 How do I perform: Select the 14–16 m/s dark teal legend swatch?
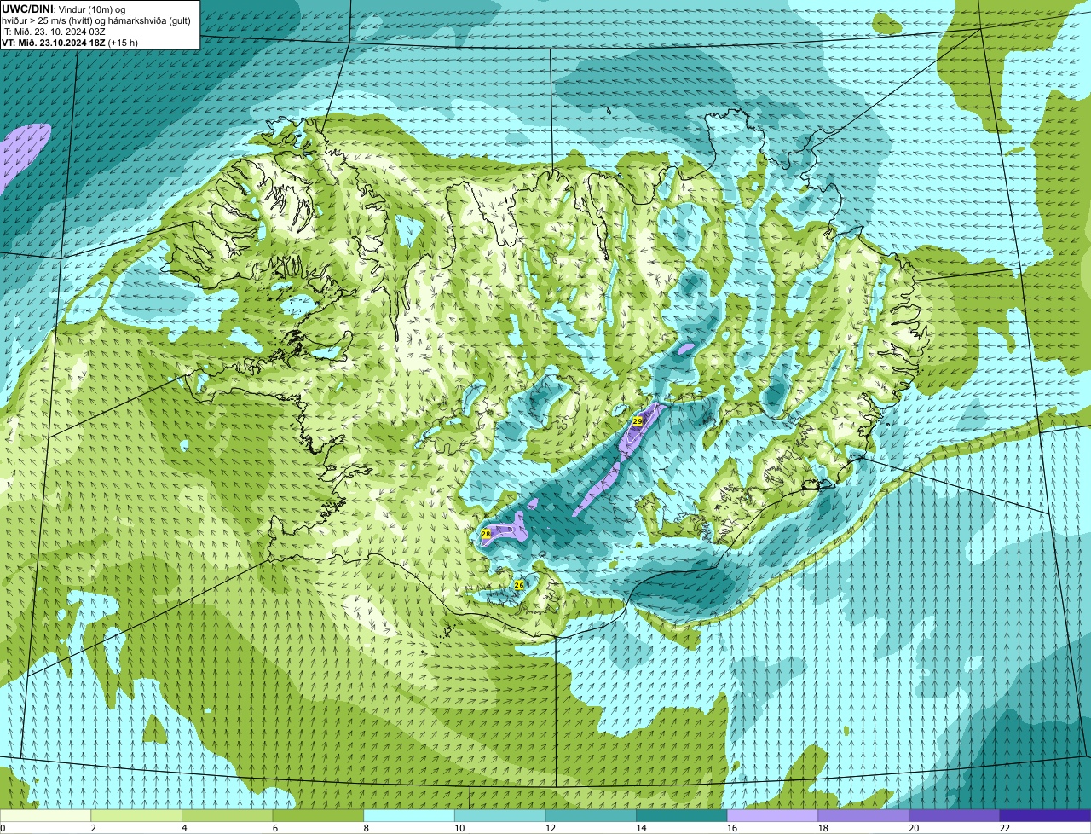coord(682,815)
